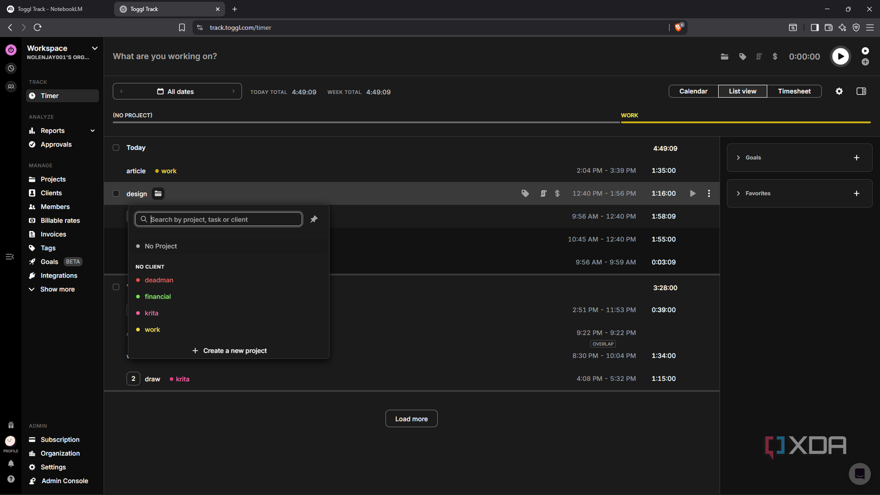Image resolution: width=880 pixels, height=495 pixels.
Task: Start the timer with the play button
Action: pyautogui.click(x=841, y=57)
